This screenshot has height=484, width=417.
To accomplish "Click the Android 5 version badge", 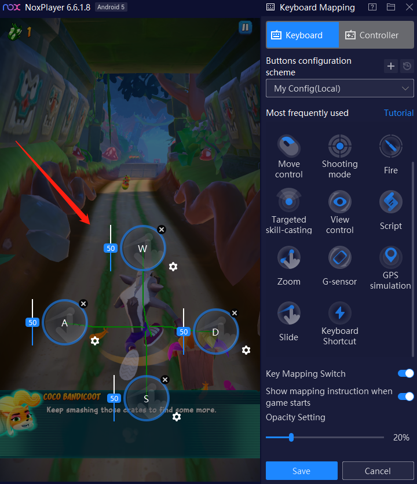I will pyautogui.click(x=111, y=7).
